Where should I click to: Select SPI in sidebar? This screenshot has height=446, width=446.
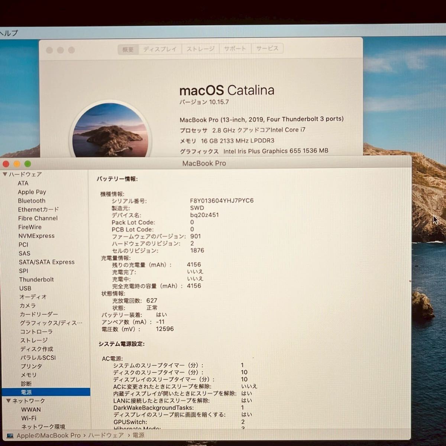click(24, 271)
